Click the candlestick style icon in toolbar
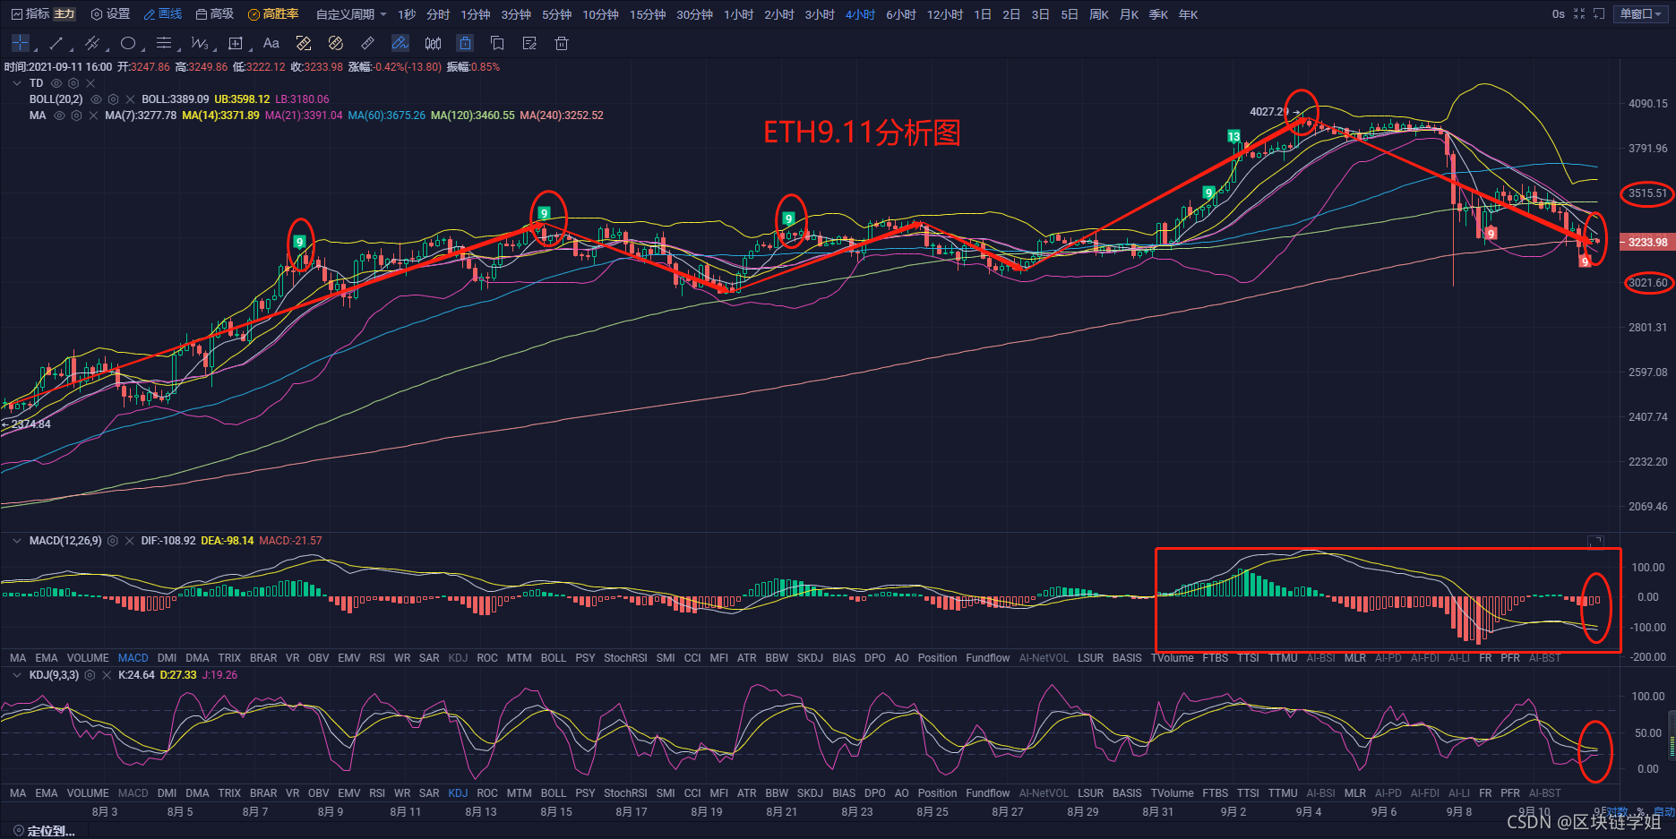 pos(433,43)
